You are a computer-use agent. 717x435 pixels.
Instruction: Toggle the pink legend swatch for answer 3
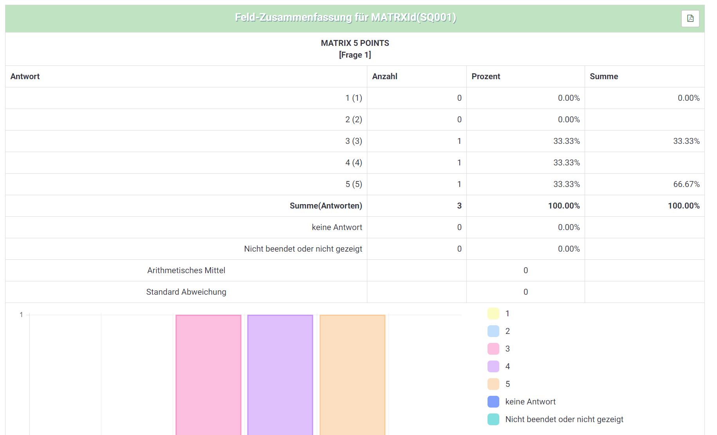(x=493, y=349)
